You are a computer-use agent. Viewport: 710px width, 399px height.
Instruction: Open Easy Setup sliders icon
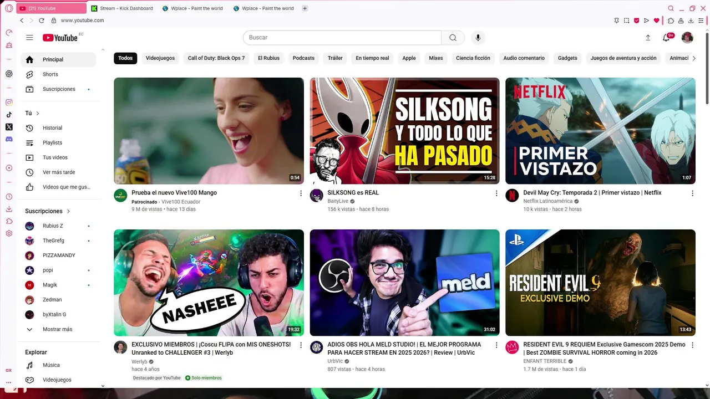pos(701,21)
